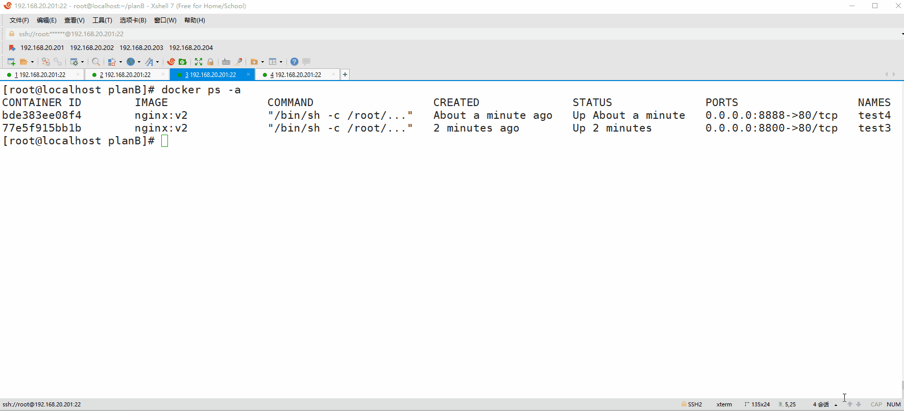Open the 工具(T) menu
Viewport: 904px width, 411px height.
(x=102, y=20)
